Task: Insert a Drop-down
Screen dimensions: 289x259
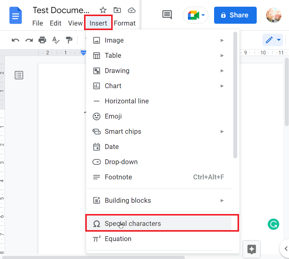Action: (159, 162)
